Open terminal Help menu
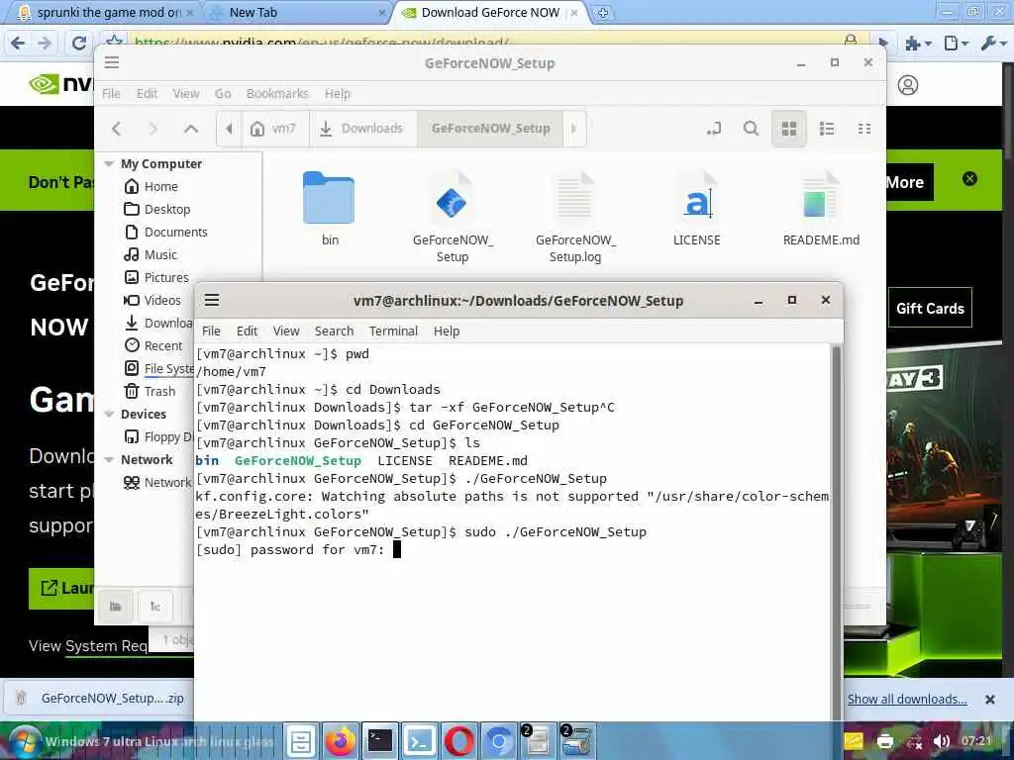 pyautogui.click(x=447, y=331)
